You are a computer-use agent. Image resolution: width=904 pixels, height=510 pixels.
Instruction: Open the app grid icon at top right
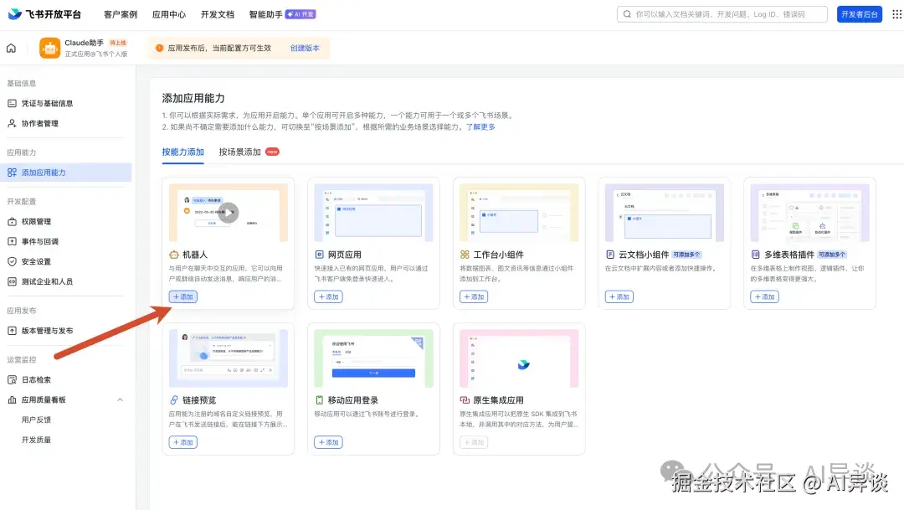pos(896,14)
